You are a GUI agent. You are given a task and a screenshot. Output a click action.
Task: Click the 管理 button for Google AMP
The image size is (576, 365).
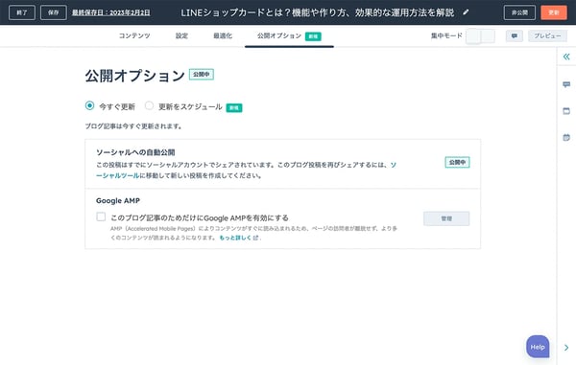click(446, 218)
